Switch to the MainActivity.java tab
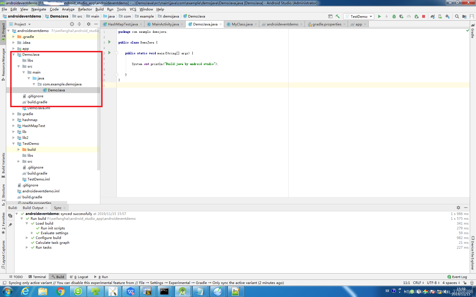The height and width of the screenshot is (297, 476). coord(165,24)
